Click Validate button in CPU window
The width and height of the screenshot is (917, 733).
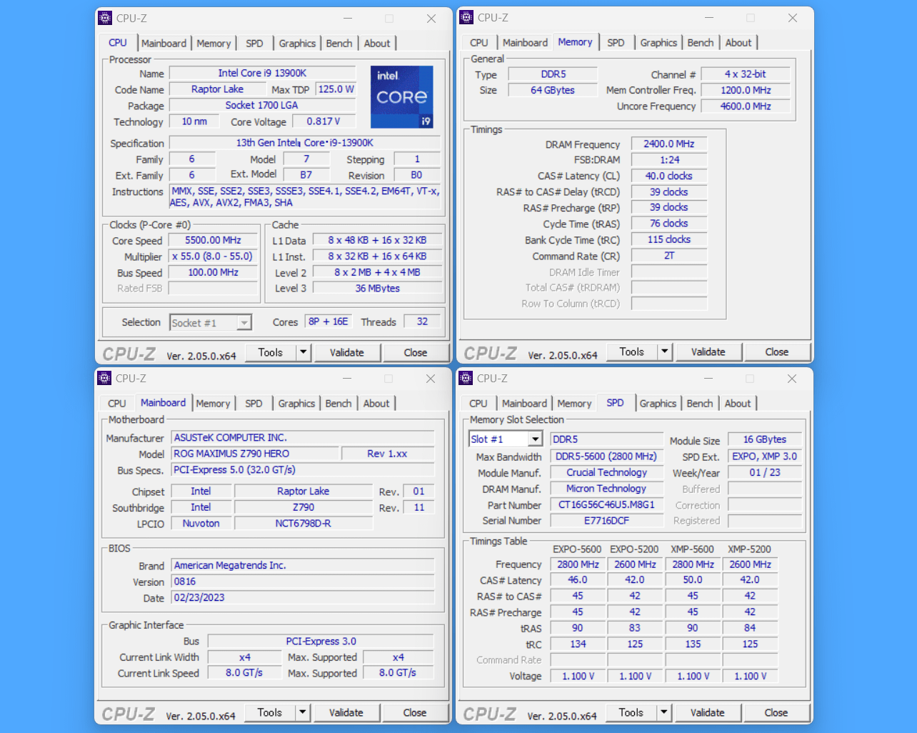tap(347, 352)
